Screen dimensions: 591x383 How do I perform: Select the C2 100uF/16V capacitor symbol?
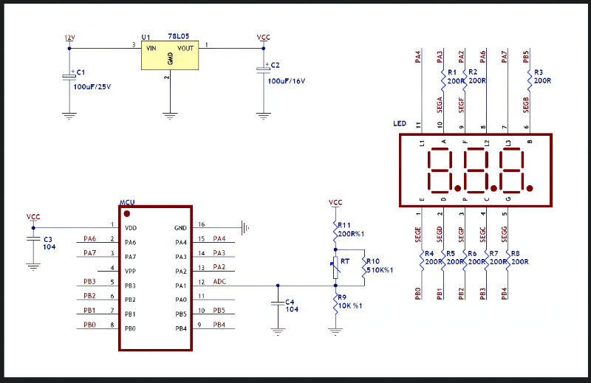coord(263,69)
